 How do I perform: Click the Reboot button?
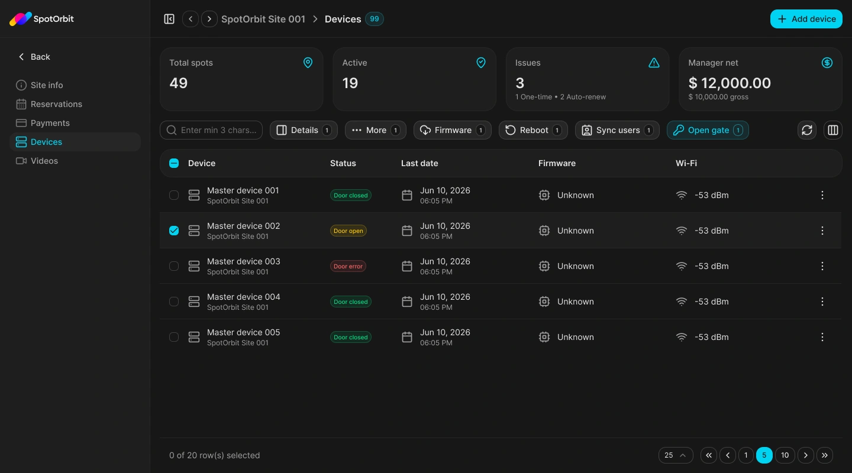(533, 130)
